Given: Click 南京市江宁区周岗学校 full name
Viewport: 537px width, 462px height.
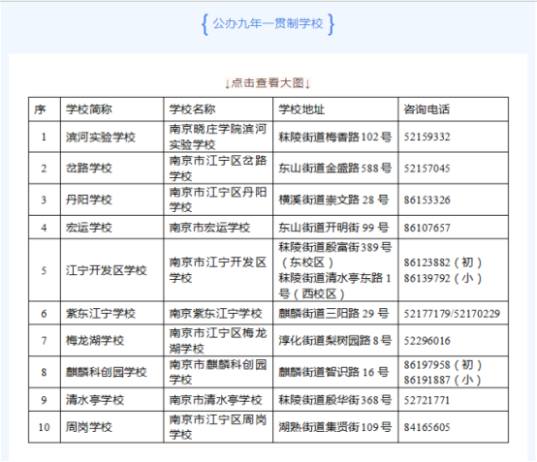Looking at the screenshot, I should click(218, 427).
